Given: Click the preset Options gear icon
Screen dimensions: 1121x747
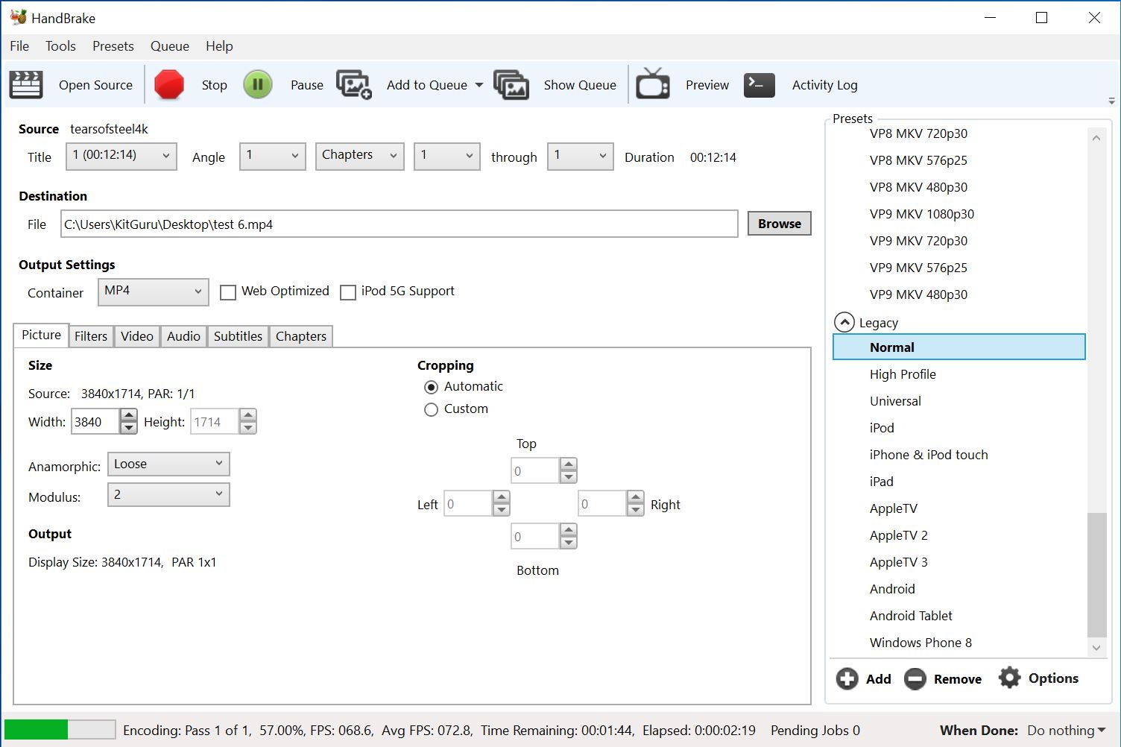Looking at the screenshot, I should click(1009, 678).
